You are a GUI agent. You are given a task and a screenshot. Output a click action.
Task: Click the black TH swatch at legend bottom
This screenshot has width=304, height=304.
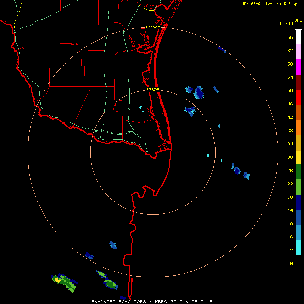(x=298, y=263)
